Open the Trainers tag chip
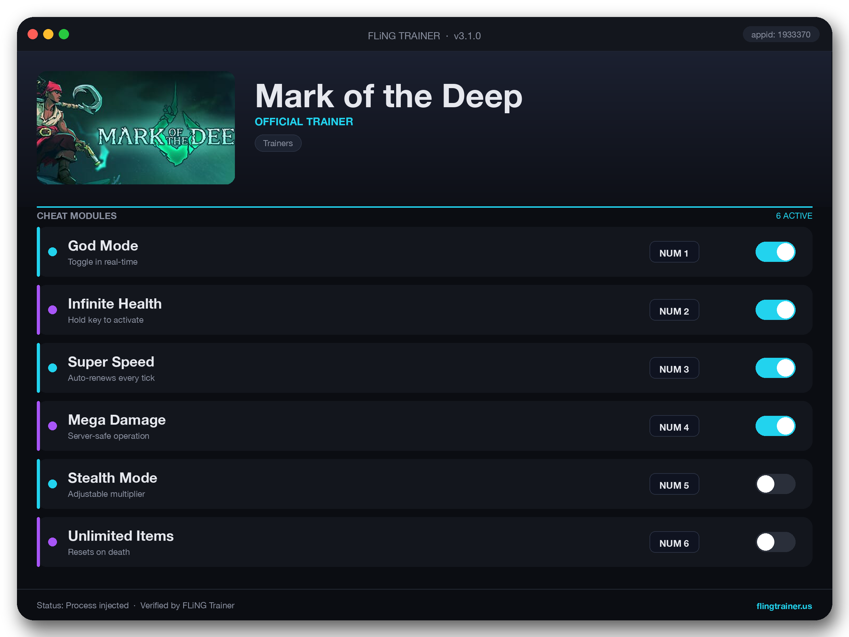This screenshot has height=637, width=849. pos(278,143)
